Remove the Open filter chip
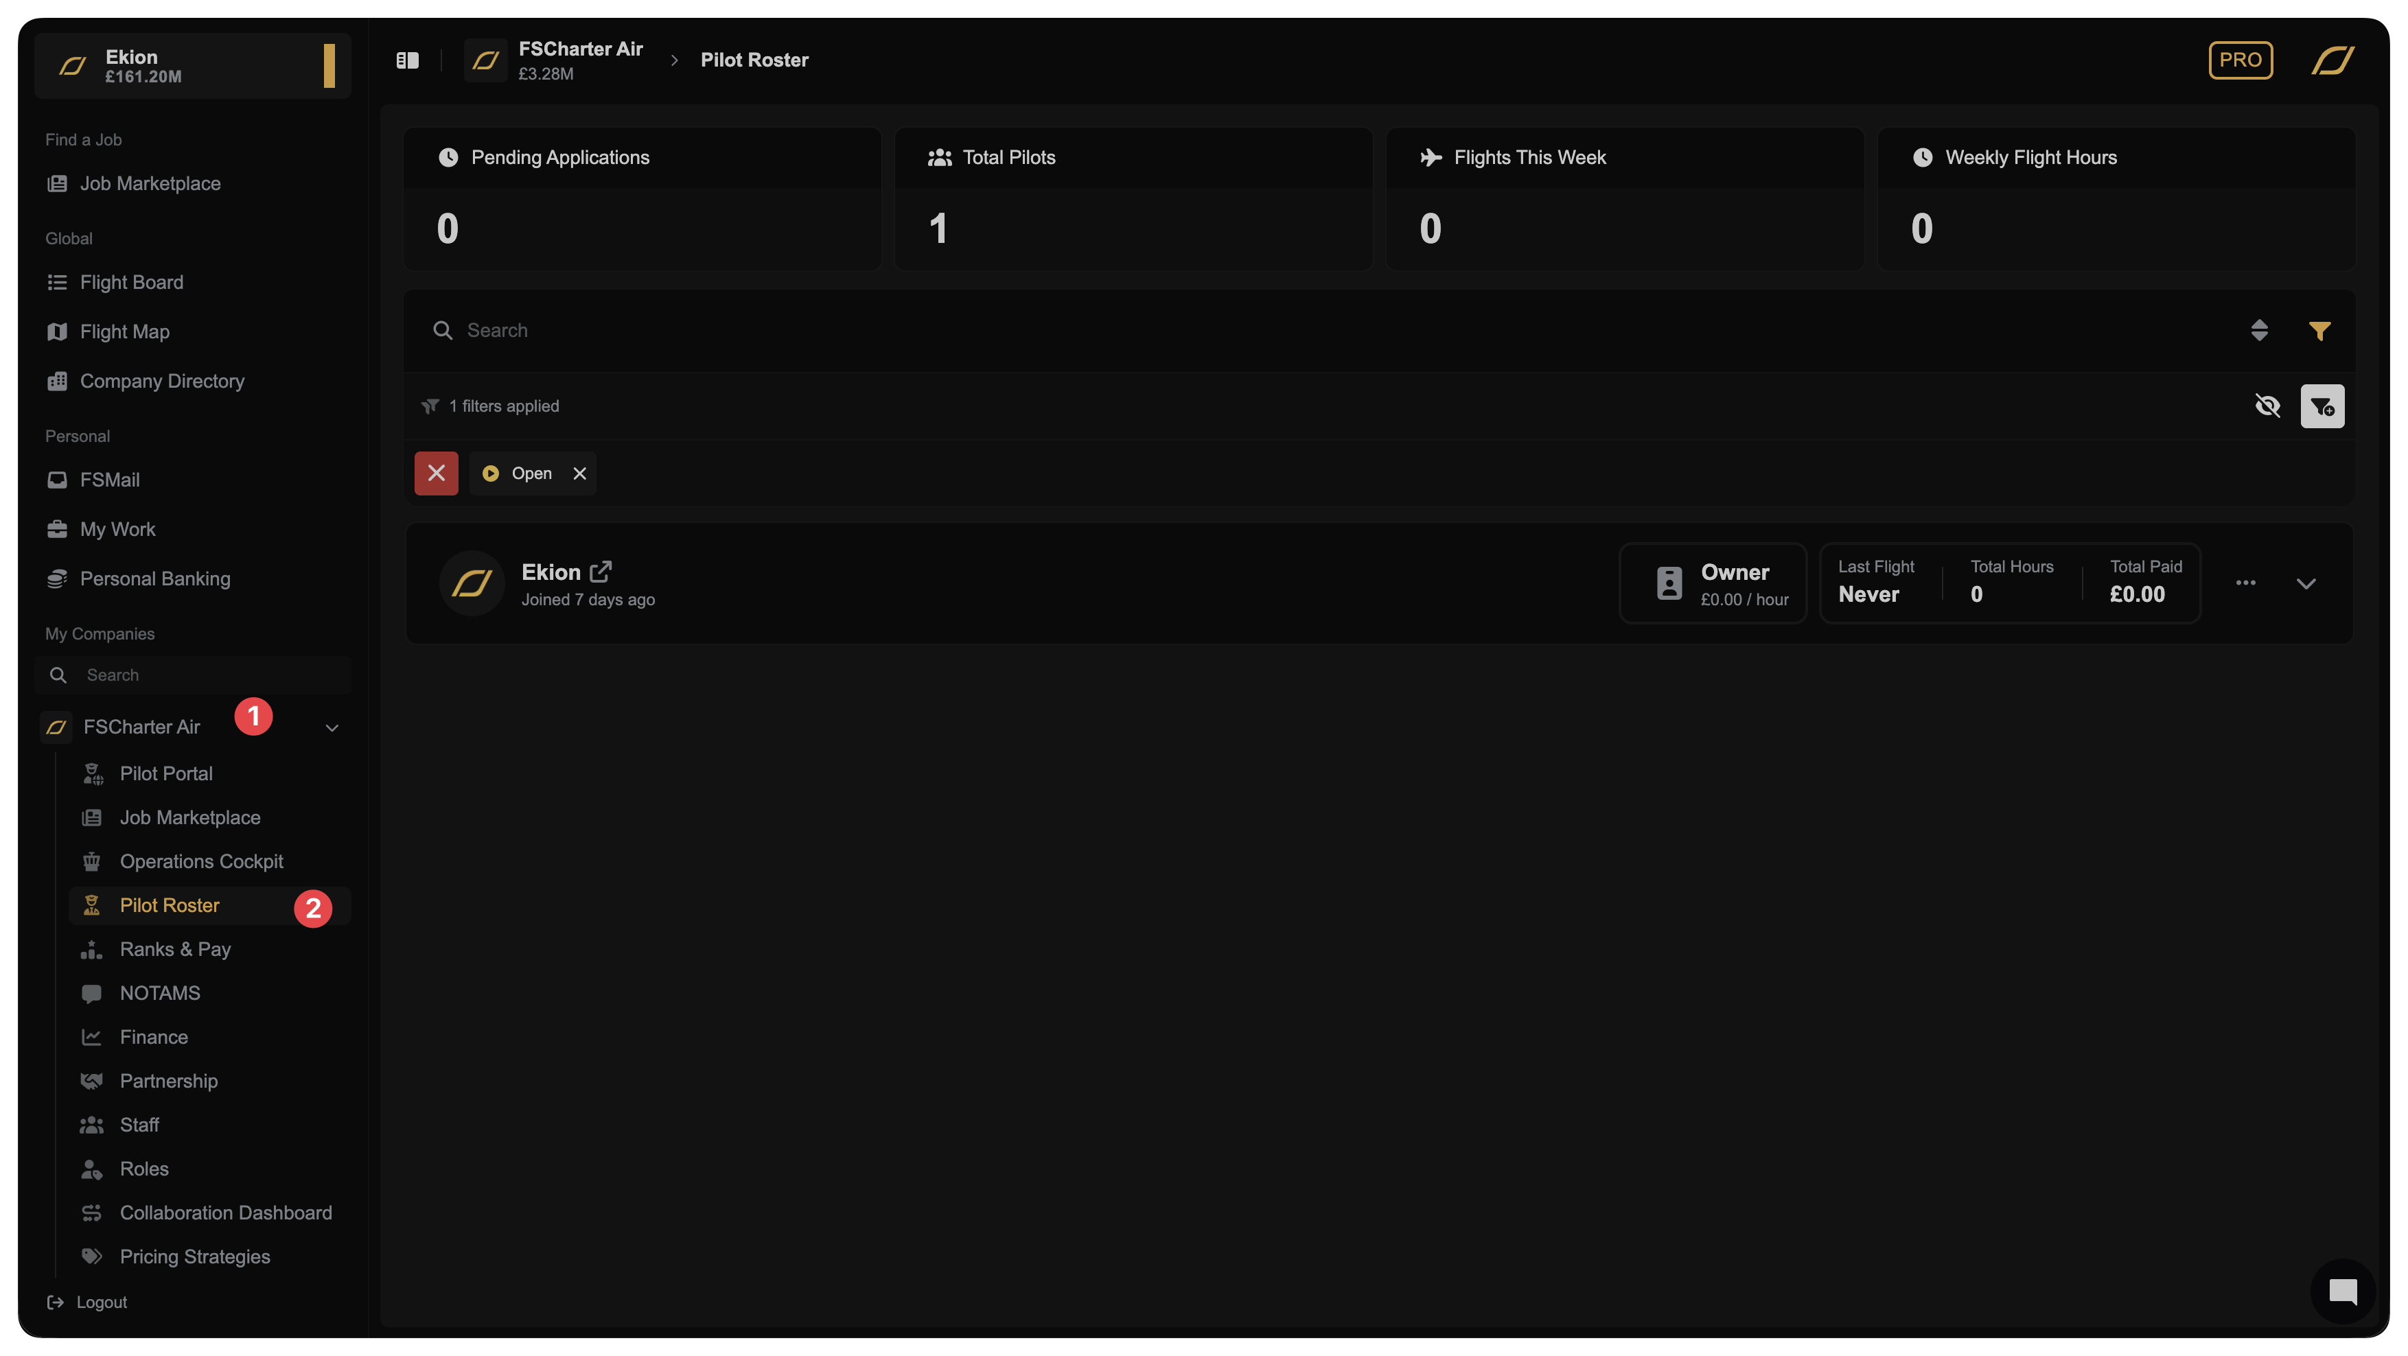 [x=579, y=474]
